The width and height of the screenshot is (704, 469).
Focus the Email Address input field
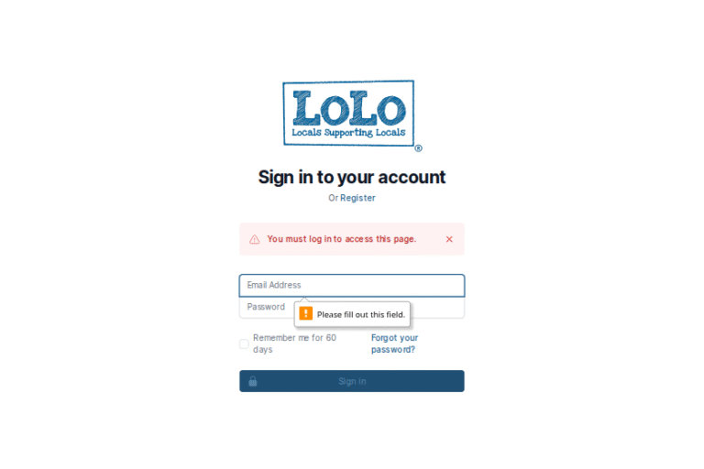pos(352,286)
